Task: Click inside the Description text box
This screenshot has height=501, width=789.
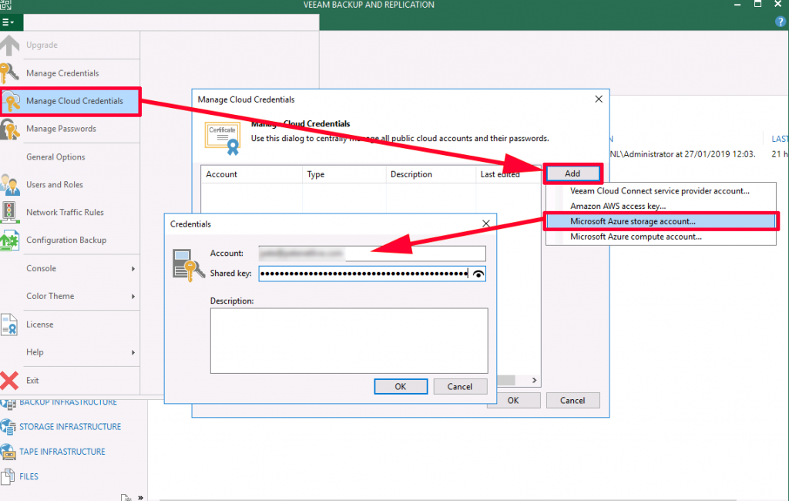Action: pos(348,339)
